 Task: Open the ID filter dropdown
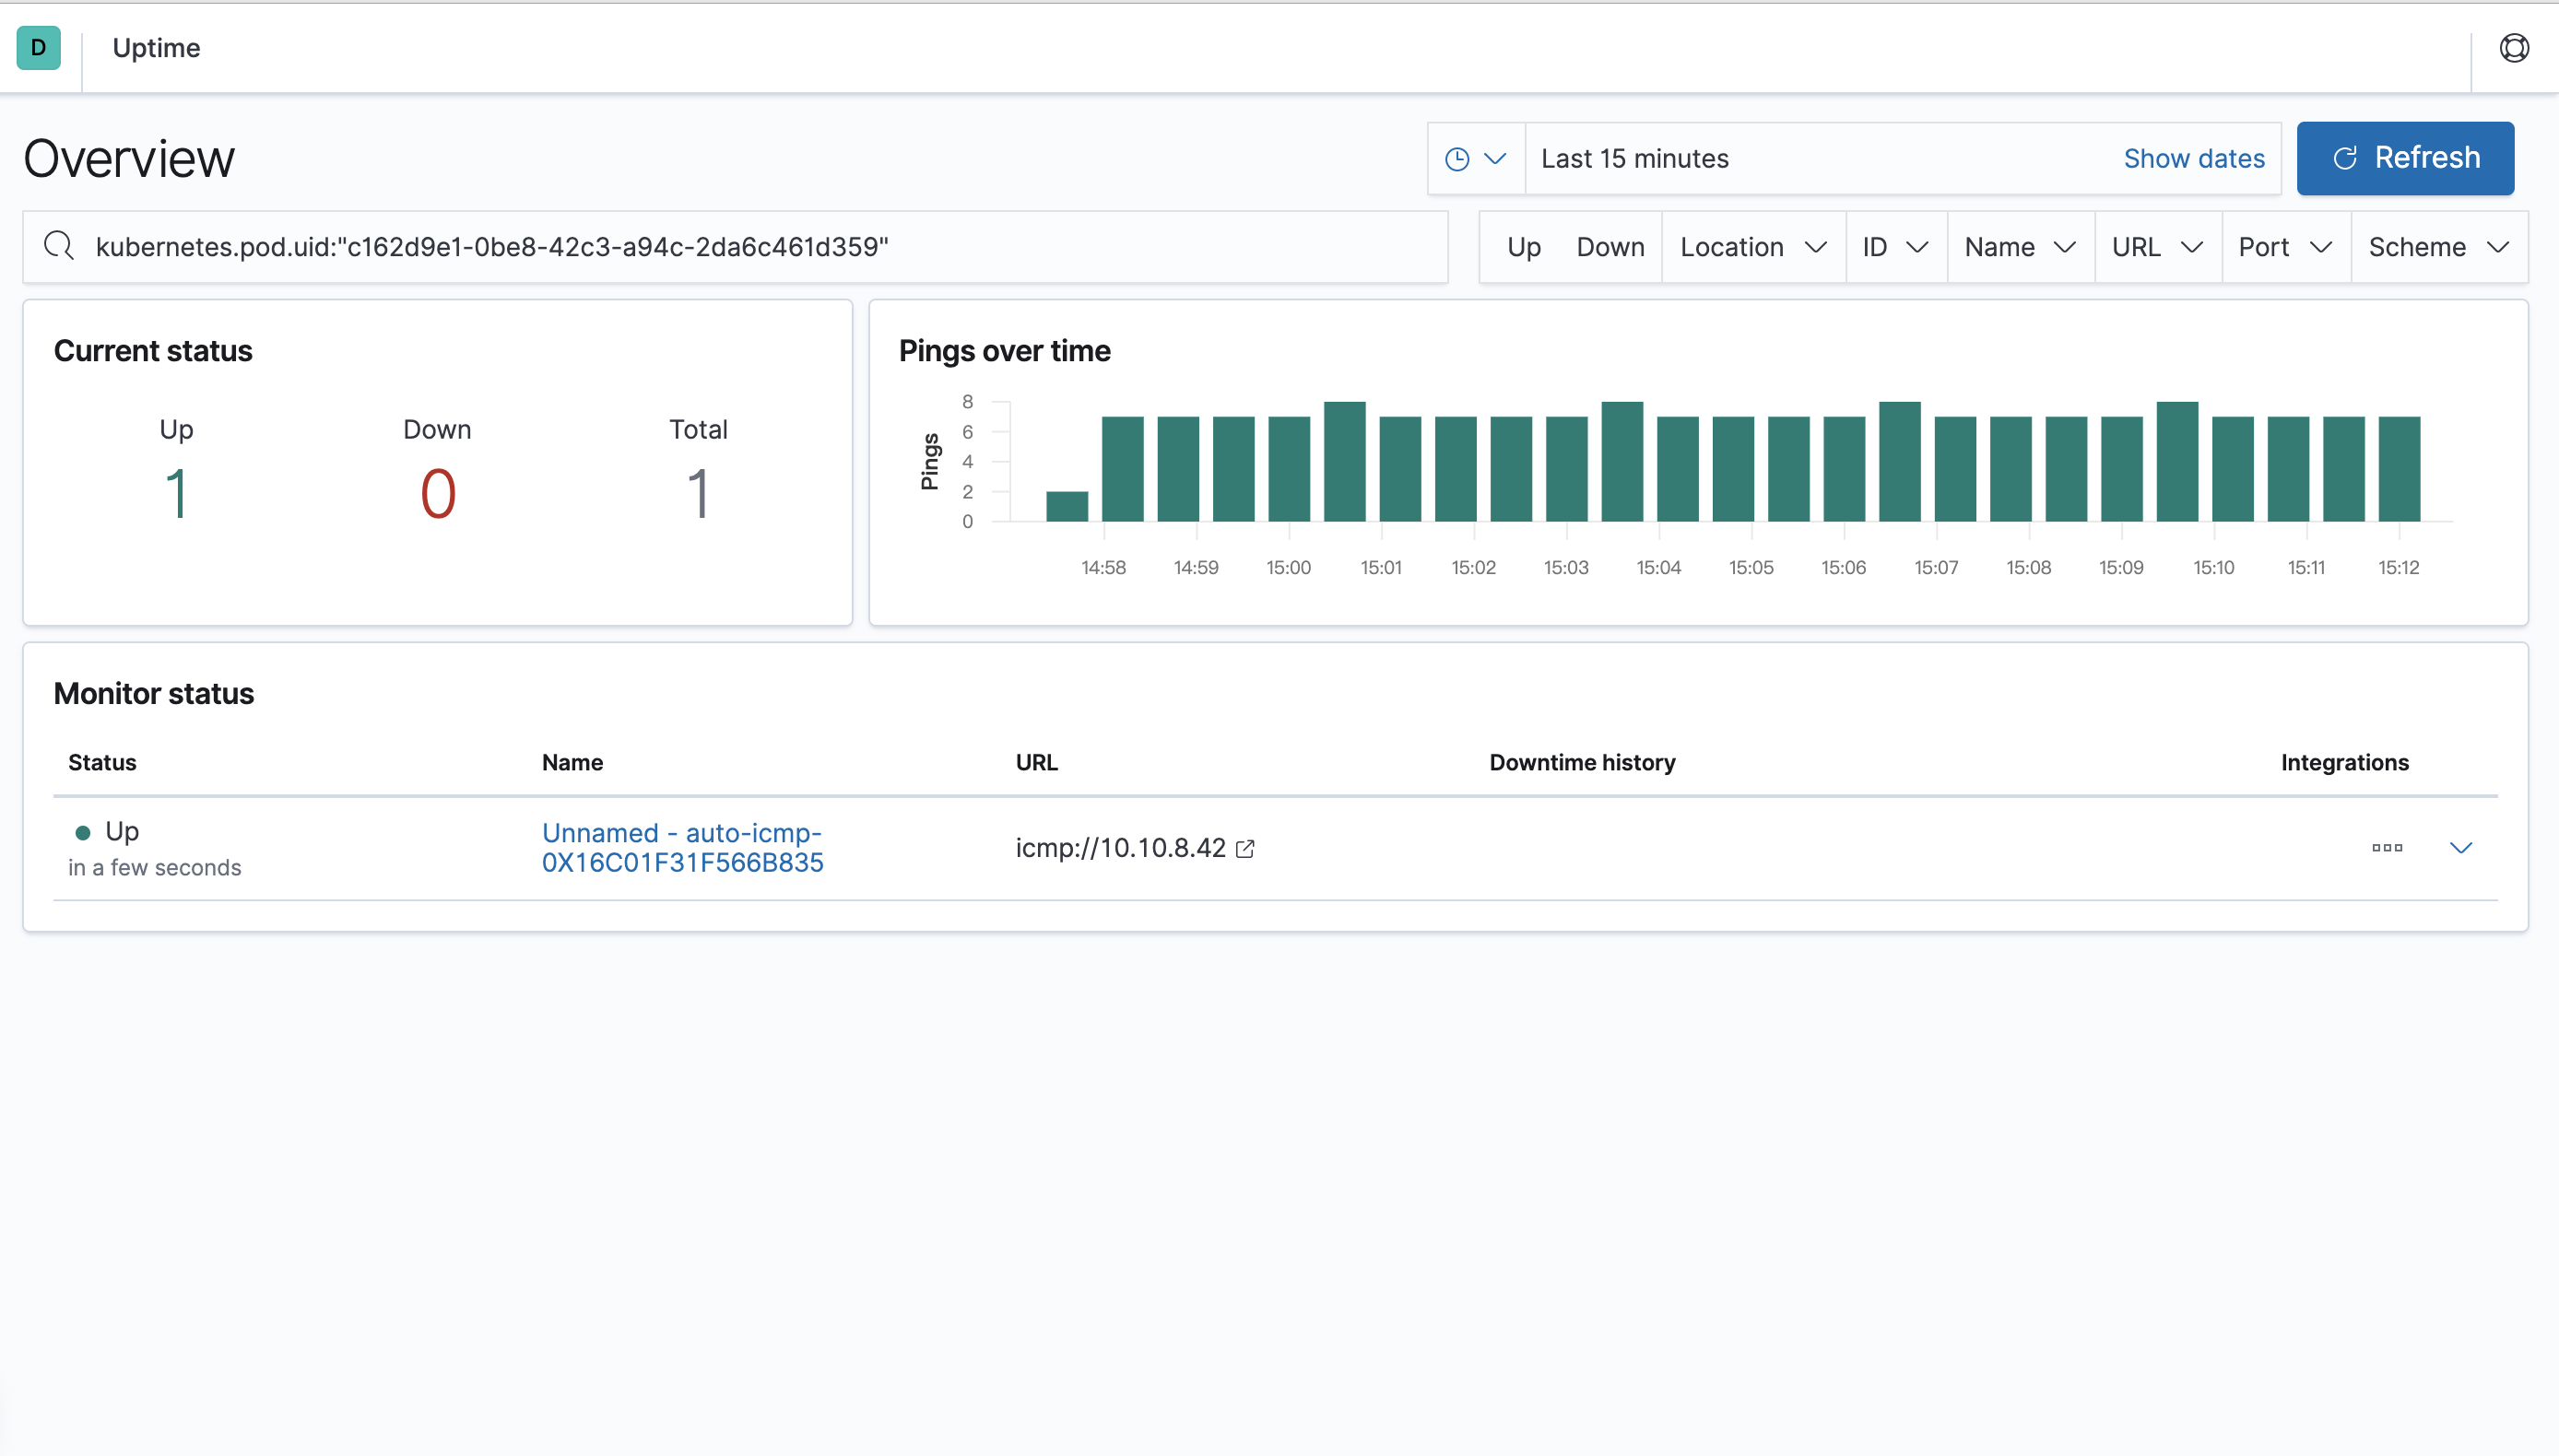1894,247
